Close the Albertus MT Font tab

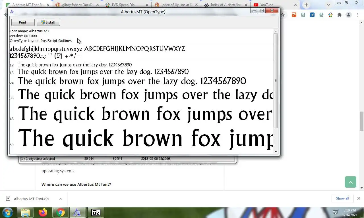point(47,5)
